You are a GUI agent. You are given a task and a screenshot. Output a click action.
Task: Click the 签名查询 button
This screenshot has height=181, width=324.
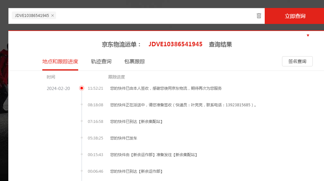point(297,61)
